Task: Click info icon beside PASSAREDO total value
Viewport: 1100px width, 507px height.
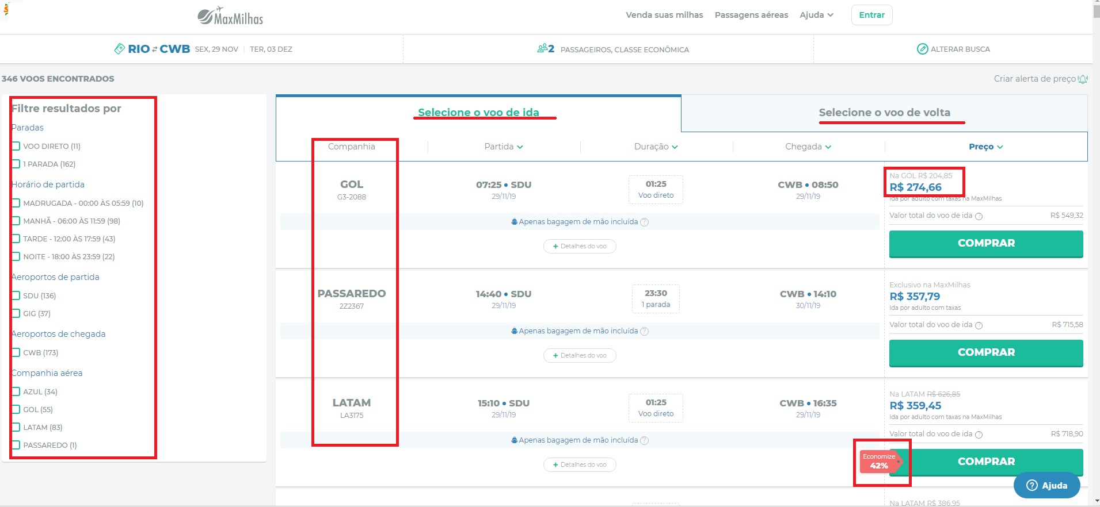Action: tap(979, 325)
